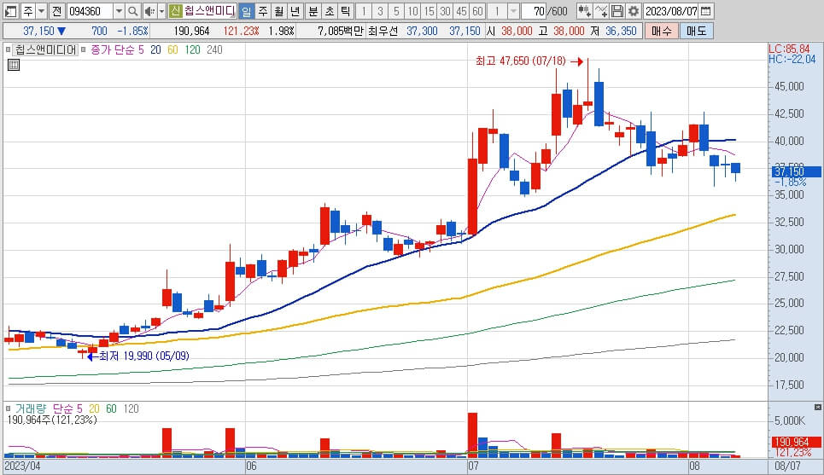The width and height of the screenshot is (824, 475).
Task: Open the 주 market type dropdown arrow
Action: (x=41, y=11)
